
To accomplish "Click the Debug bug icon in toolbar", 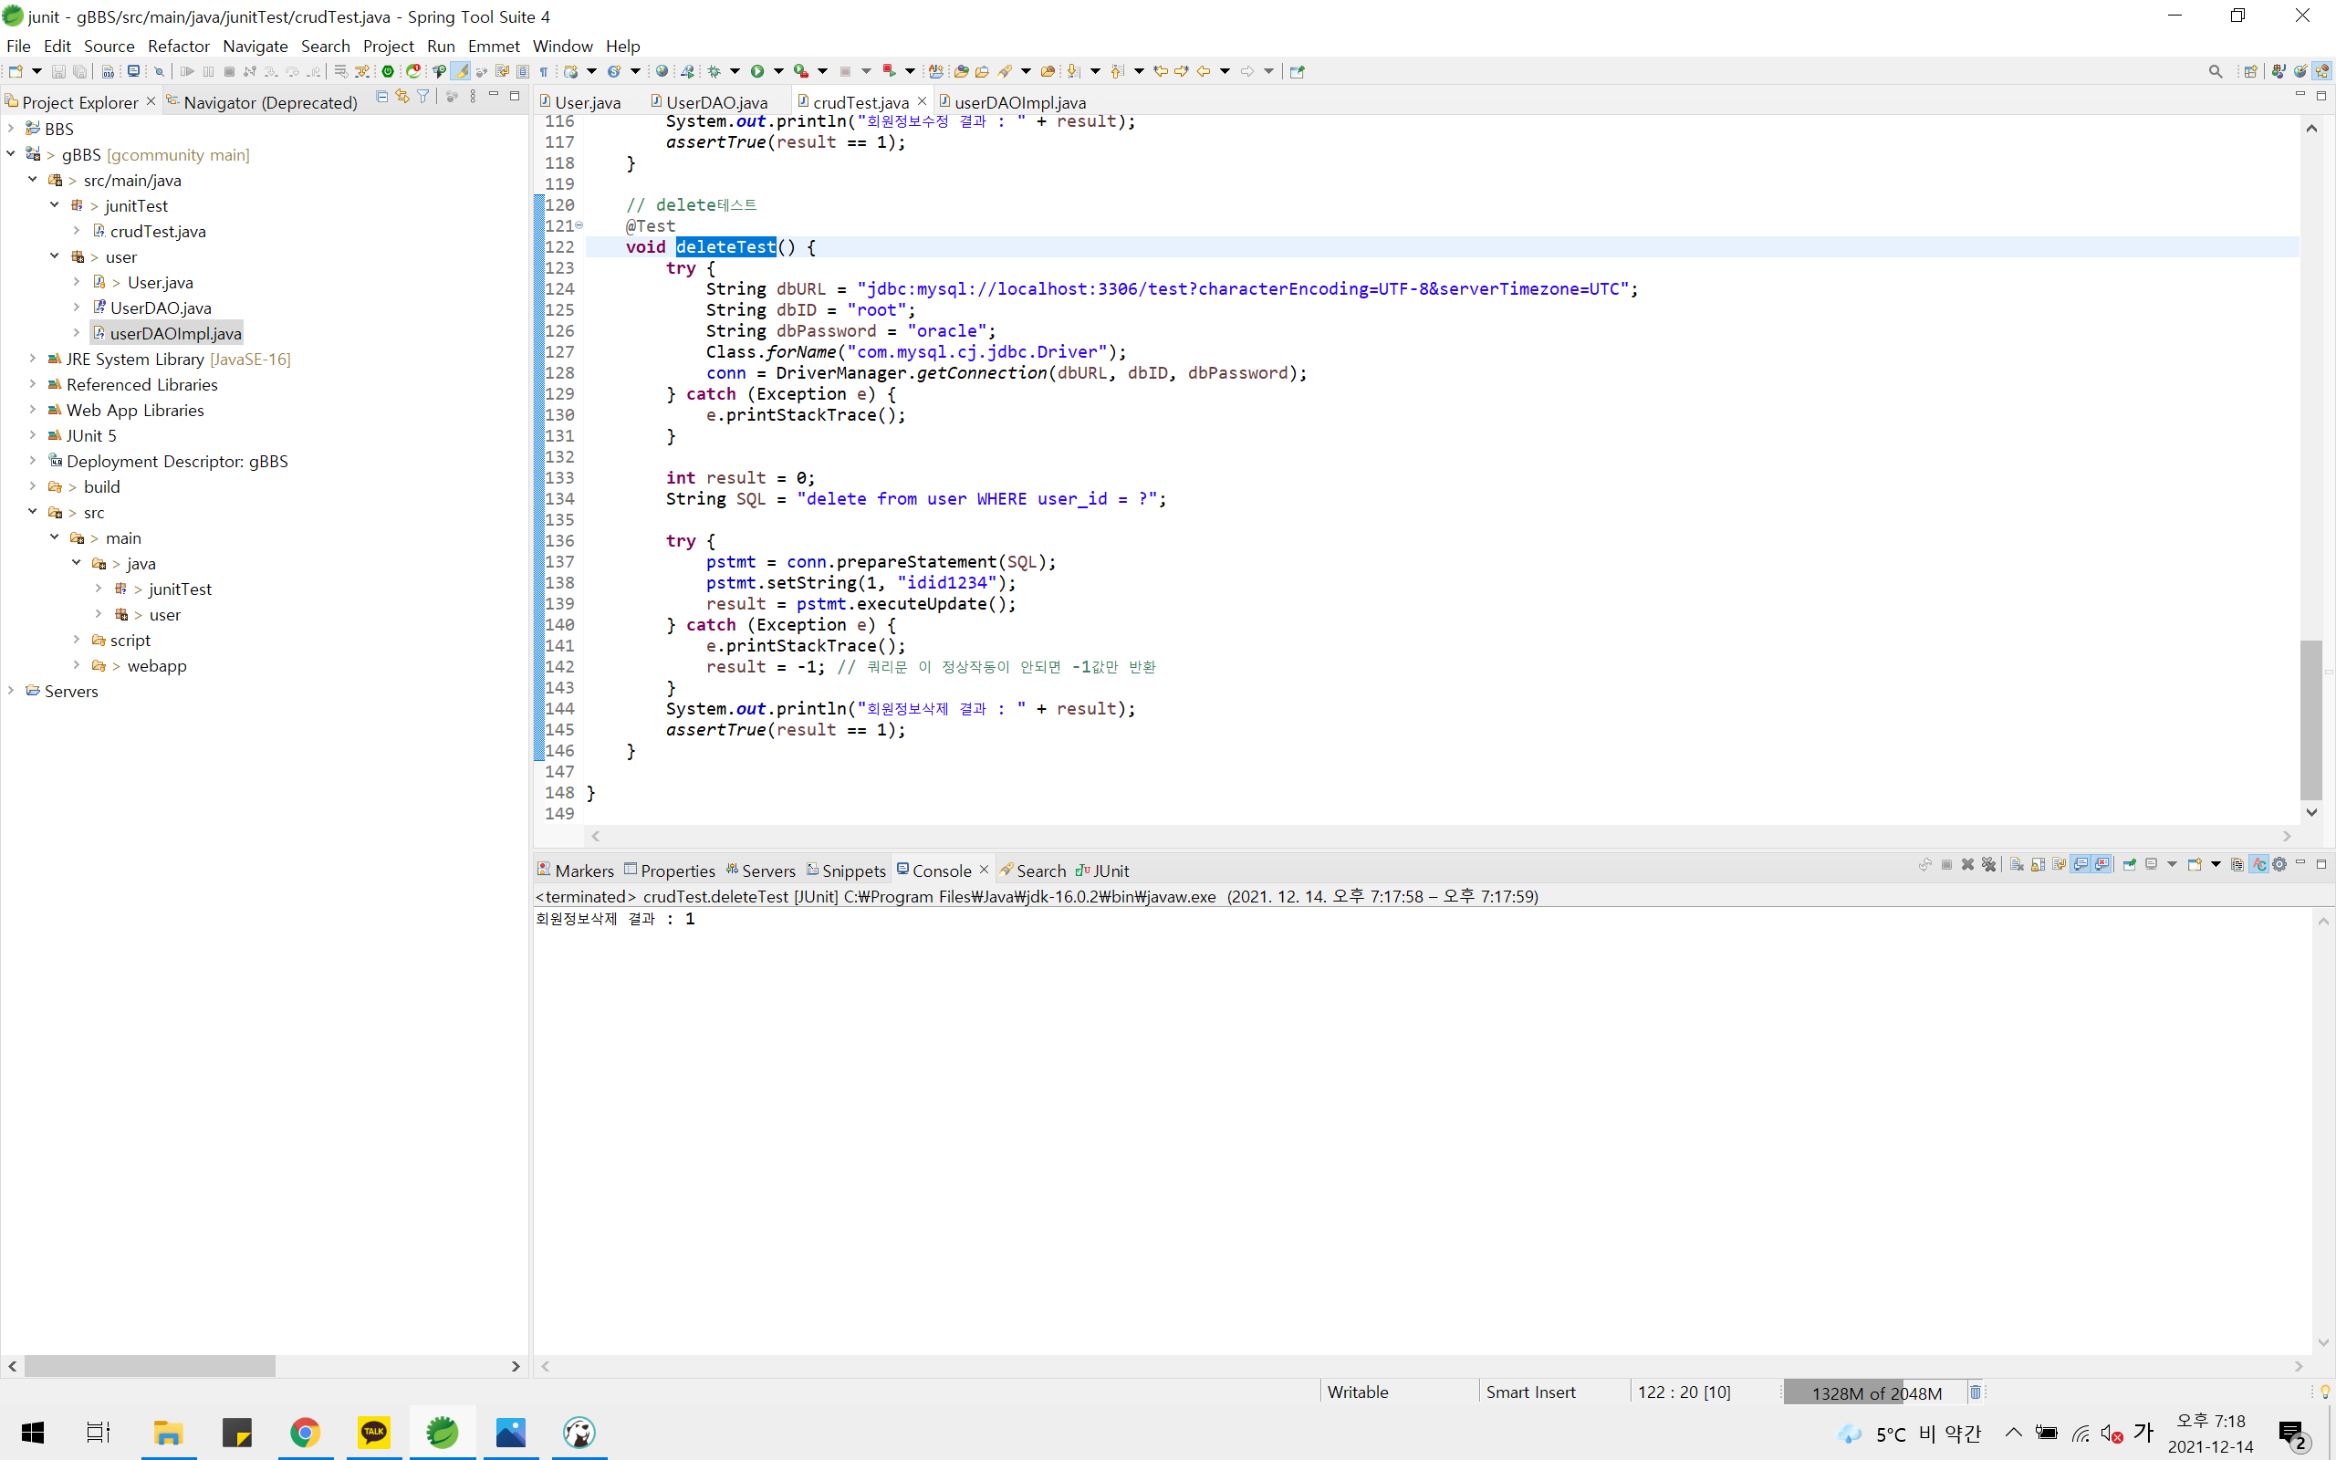I will coord(714,71).
